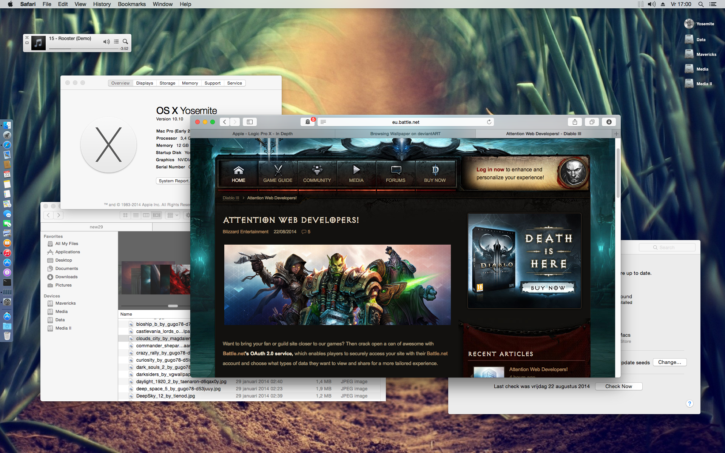Open iBooks orange icon in Dock

[7, 243]
